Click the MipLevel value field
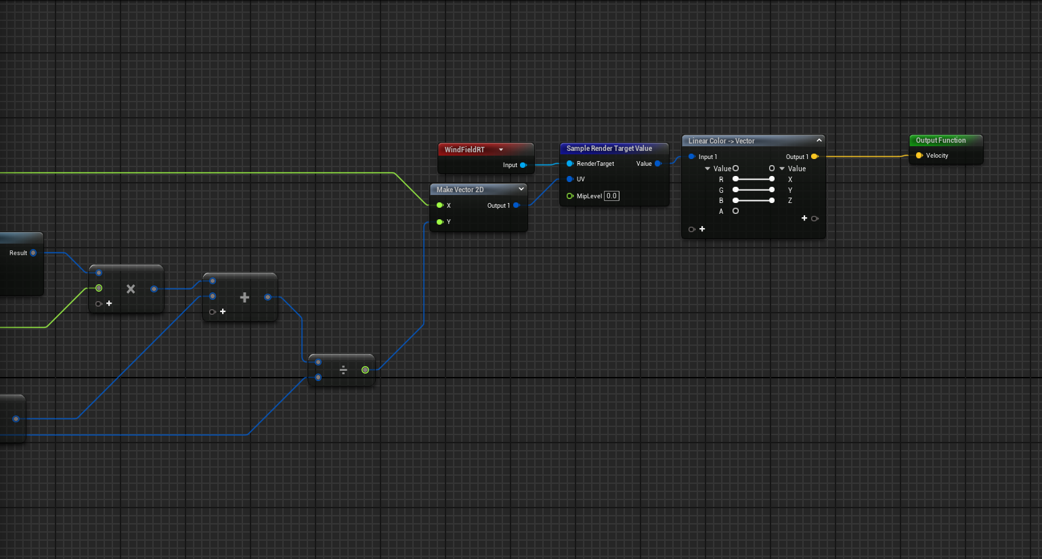Screen dimensions: 1042x559 click(611, 196)
